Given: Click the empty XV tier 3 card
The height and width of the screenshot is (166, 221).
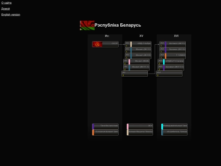Looking at the screenshot, I should (135, 74).
